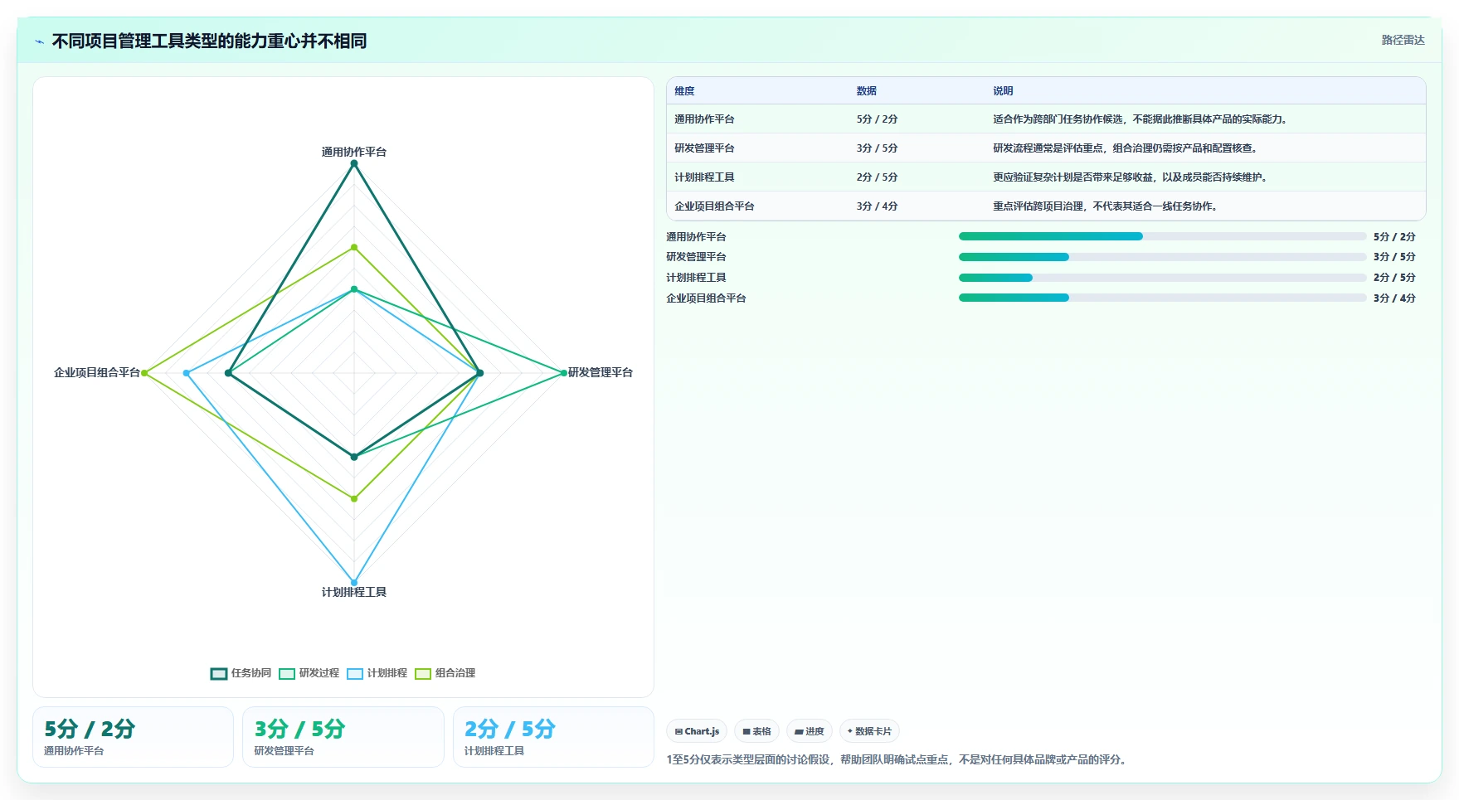Click the table value 3分 / 5分

pos(877,148)
